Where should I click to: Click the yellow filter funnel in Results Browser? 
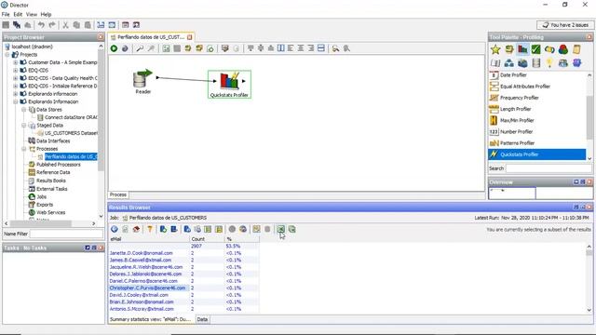150,229
